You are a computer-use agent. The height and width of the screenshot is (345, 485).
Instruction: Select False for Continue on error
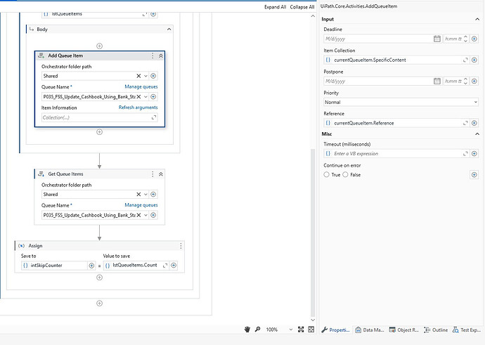pos(345,175)
